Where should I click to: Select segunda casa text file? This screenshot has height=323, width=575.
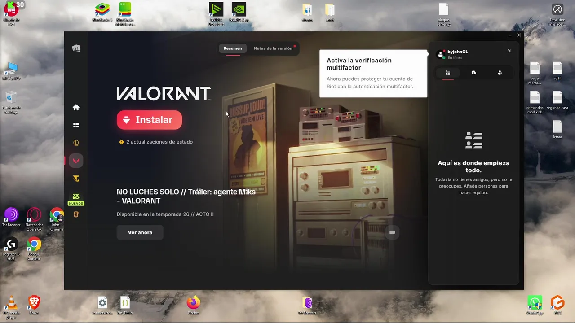point(557,100)
